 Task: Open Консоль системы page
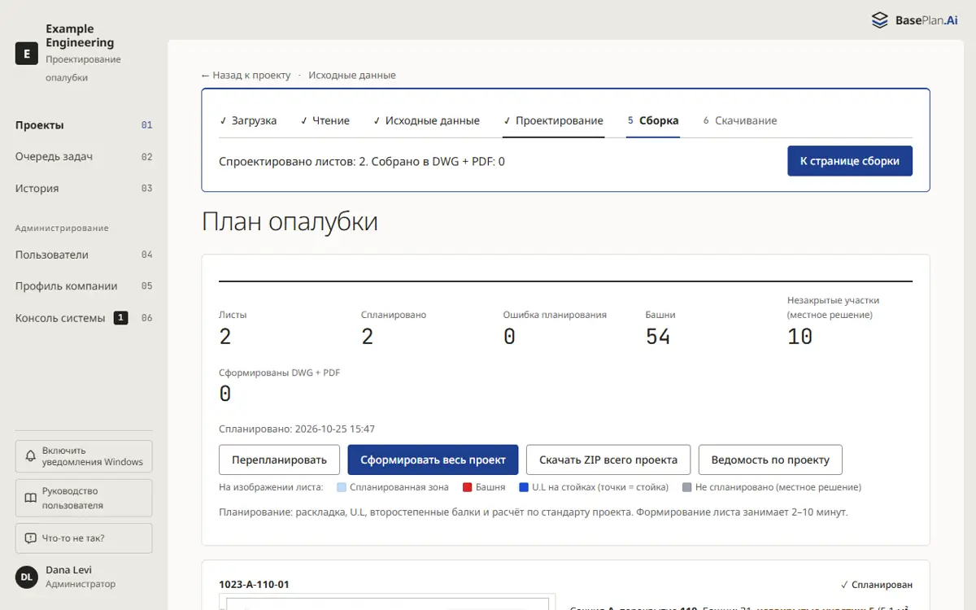click(84, 318)
